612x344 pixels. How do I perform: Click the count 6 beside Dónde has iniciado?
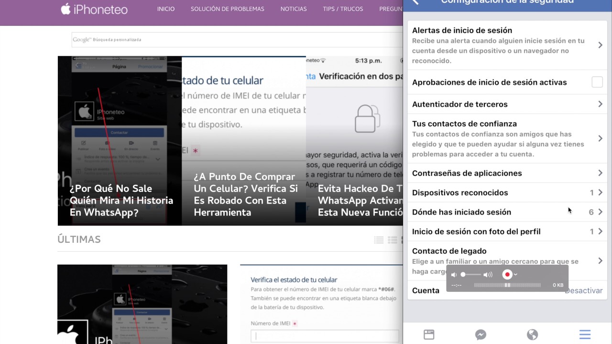pyautogui.click(x=591, y=212)
